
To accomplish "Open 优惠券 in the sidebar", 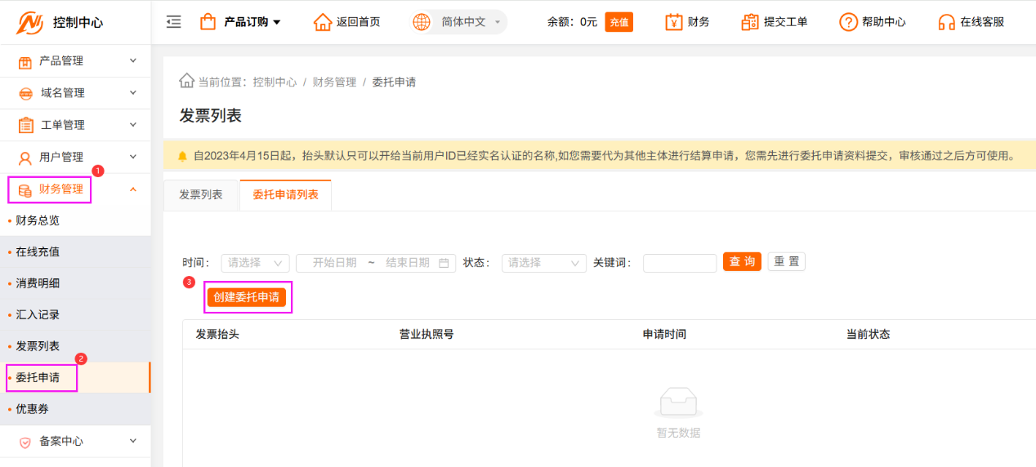I will point(75,409).
